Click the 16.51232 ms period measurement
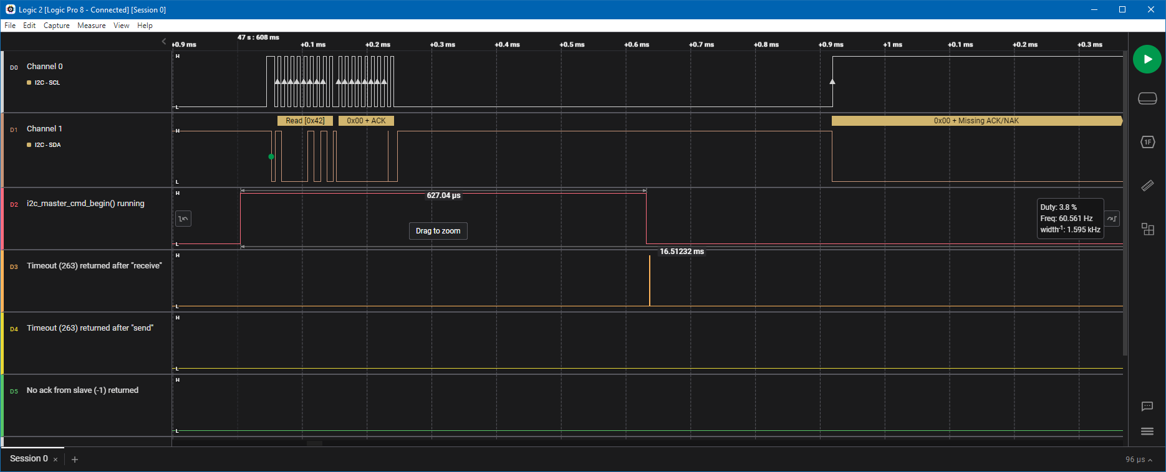This screenshot has height=472, width=1166. click(682, 252)
